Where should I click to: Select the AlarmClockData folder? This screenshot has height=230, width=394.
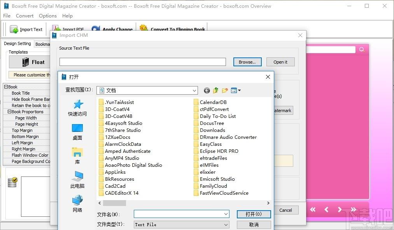coord(120,144)
